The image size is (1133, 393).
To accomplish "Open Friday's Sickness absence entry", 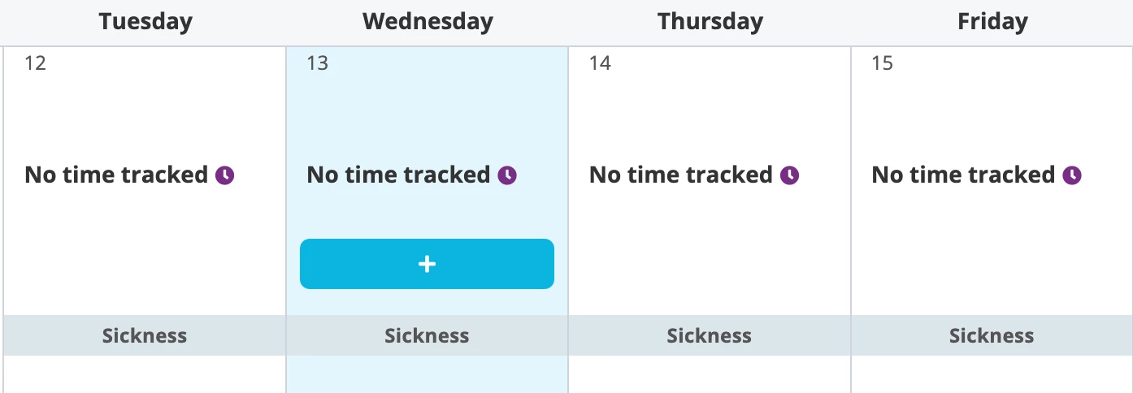I will tap(992, 335).
